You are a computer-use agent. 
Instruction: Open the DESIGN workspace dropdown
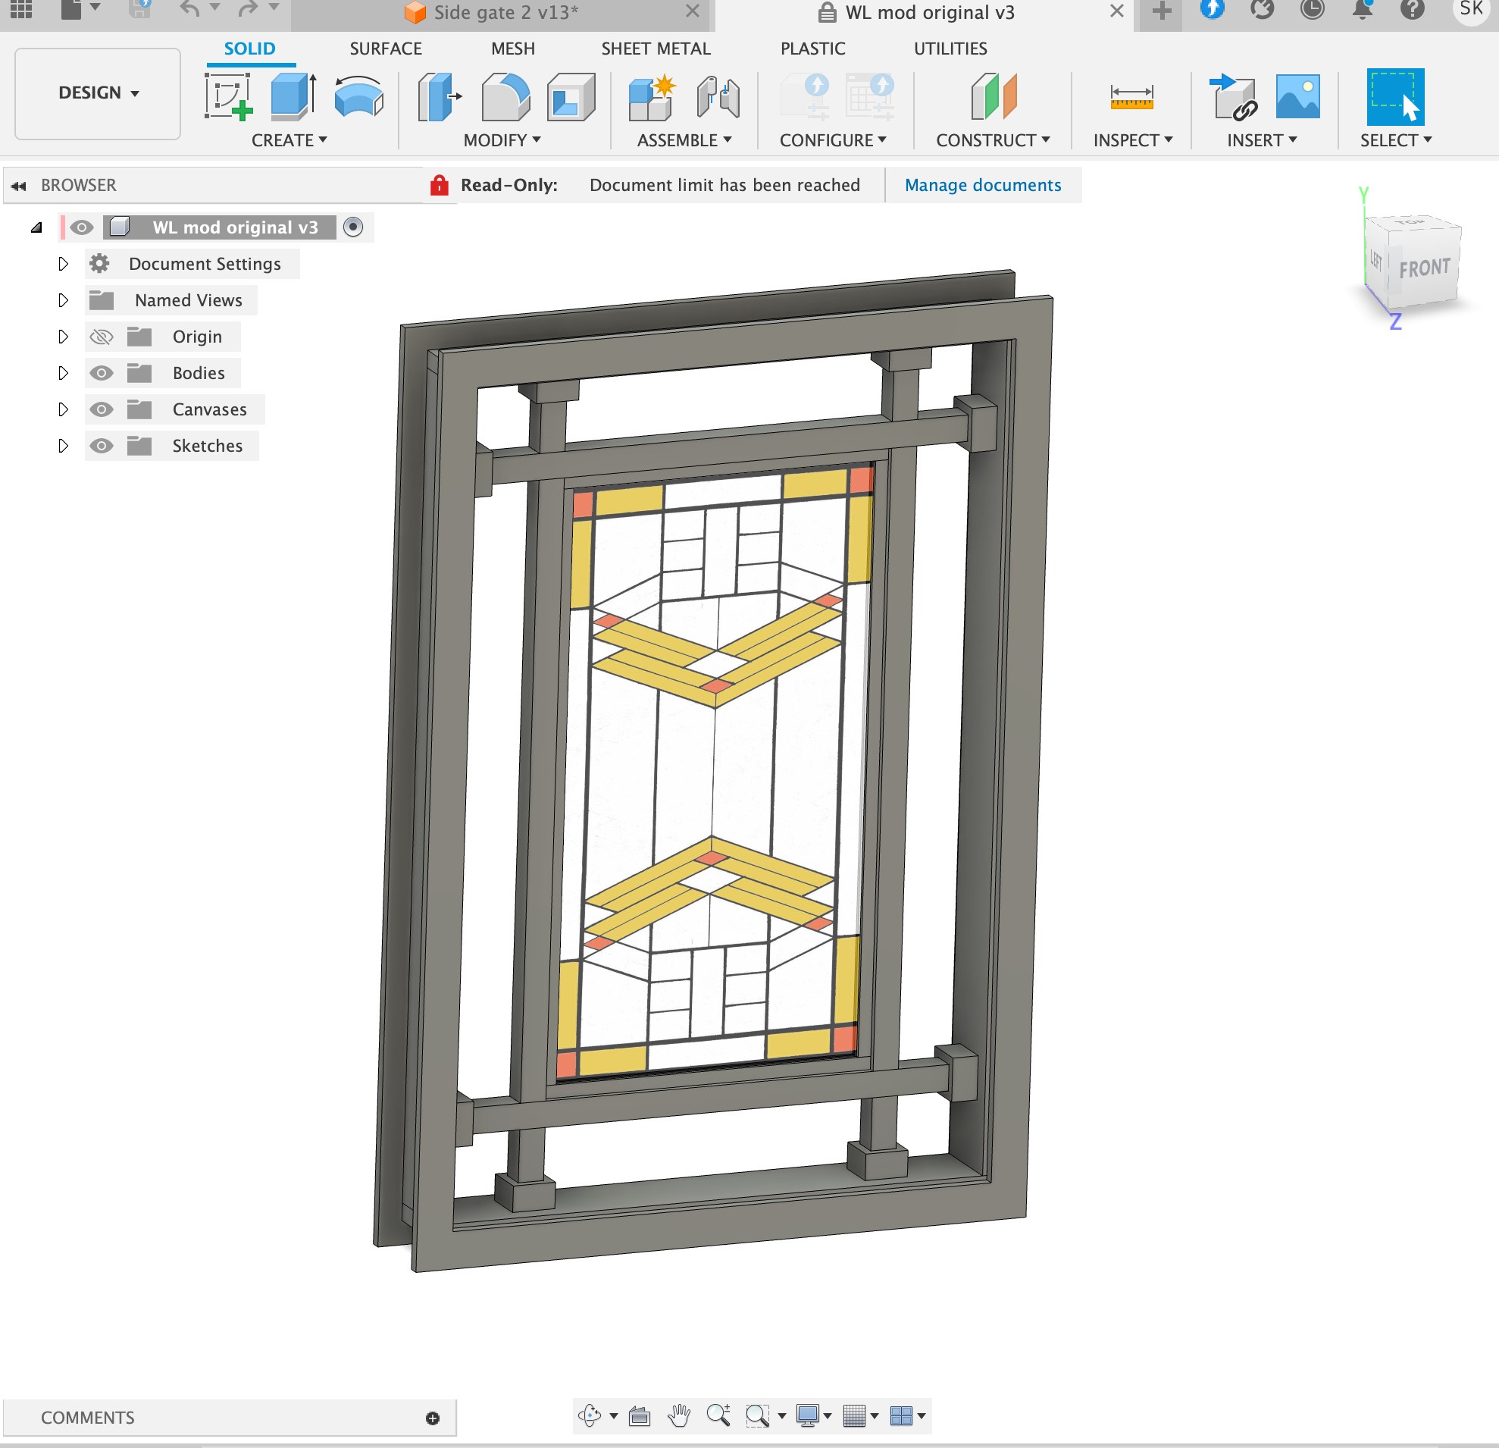(98, 92)
